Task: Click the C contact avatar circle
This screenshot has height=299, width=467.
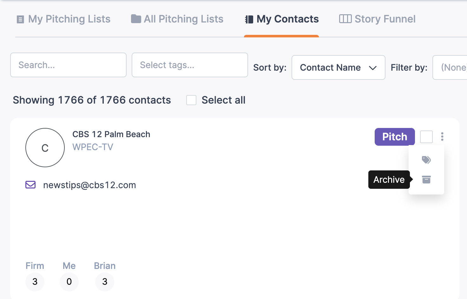Action: point(45,148)
